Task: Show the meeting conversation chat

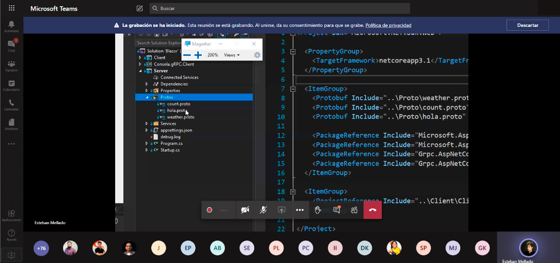Action: pos(337,210)
